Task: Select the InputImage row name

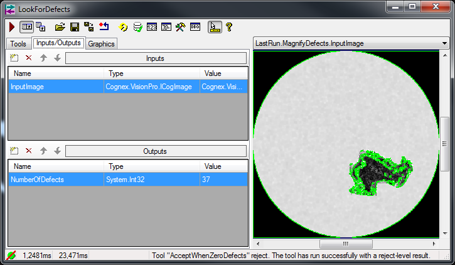Action: [56, 87]
